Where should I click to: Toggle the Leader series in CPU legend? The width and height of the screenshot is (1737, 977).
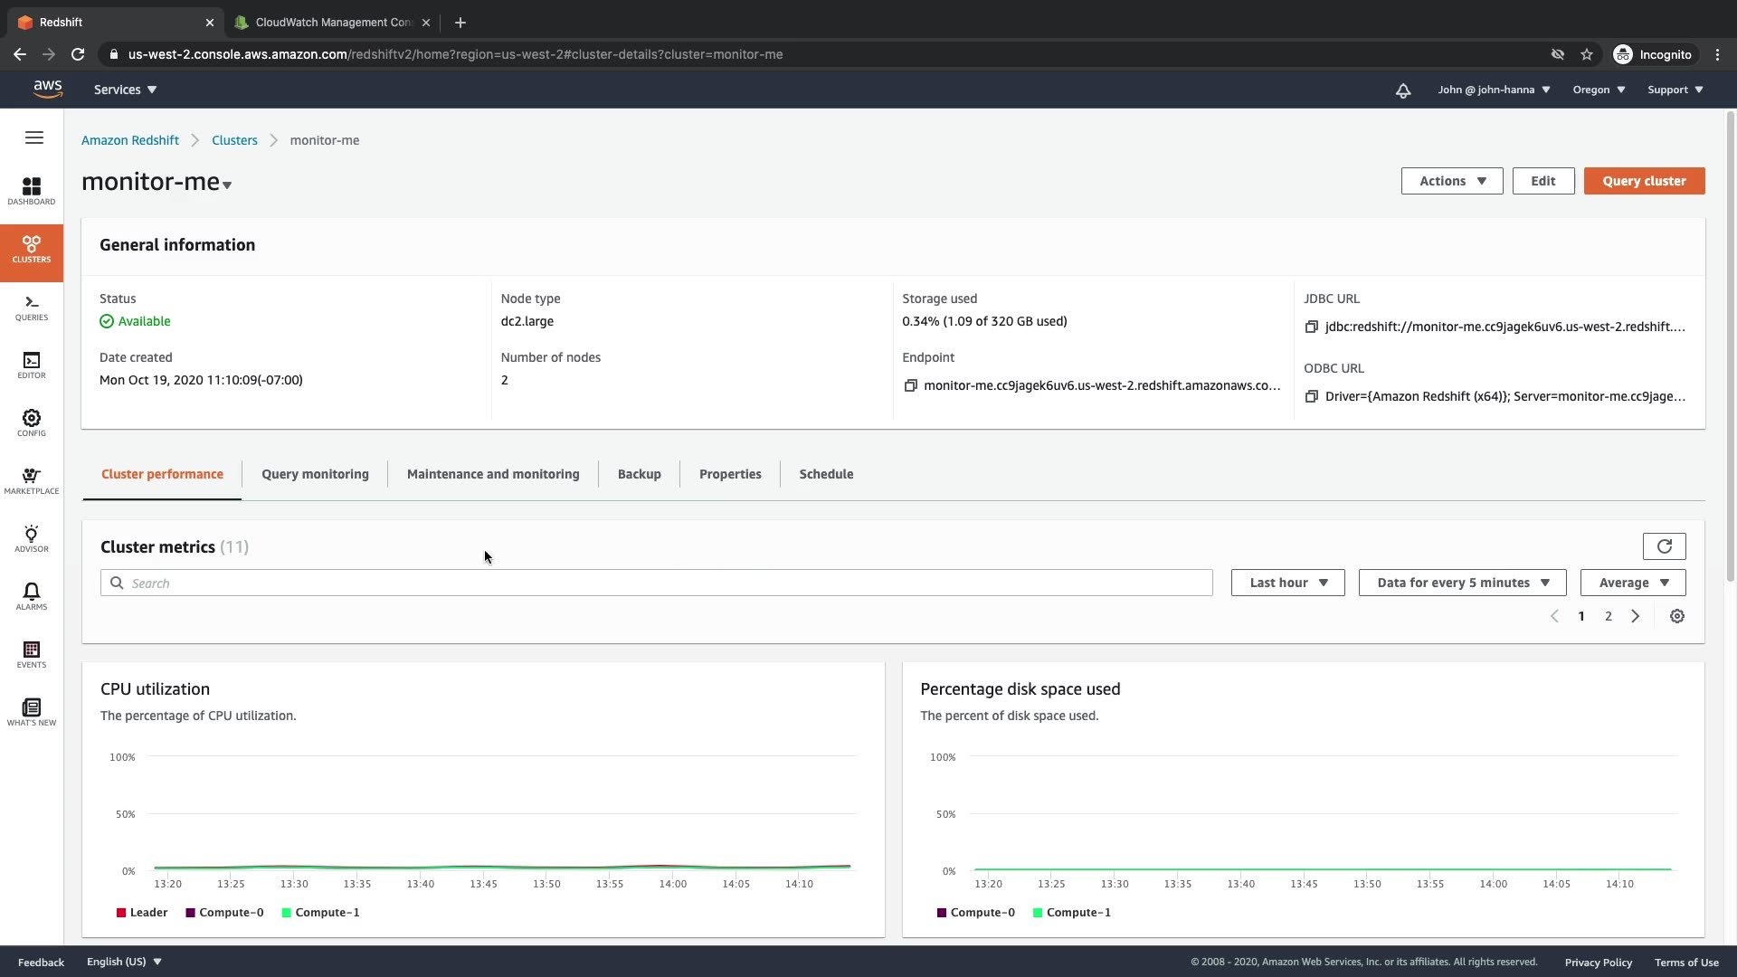(142, 913)
